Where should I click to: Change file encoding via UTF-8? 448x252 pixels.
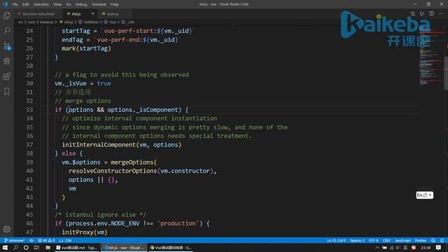point(373,240)
